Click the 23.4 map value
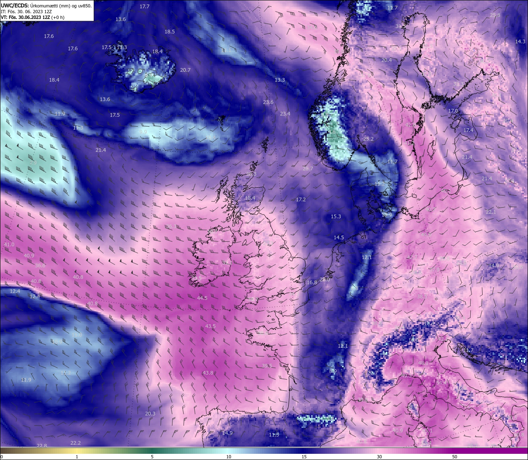The image size is (528, 460). pyautogui.click(x=285, y=114)
